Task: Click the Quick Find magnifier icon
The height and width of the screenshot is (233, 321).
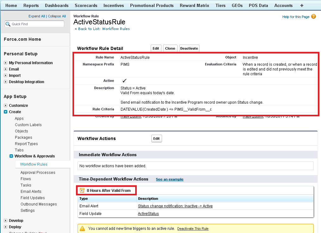Action: click(8, 24)
